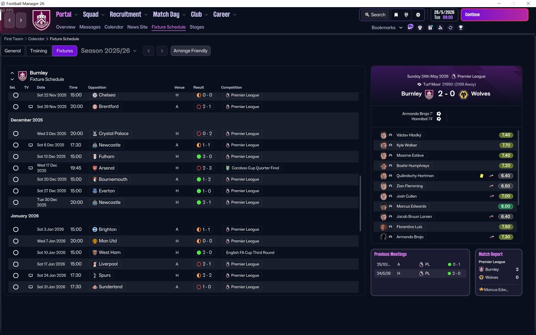
Task: Select the Man Utd fixture radio button
Action: pyautogui.click(x=15, y=241)
